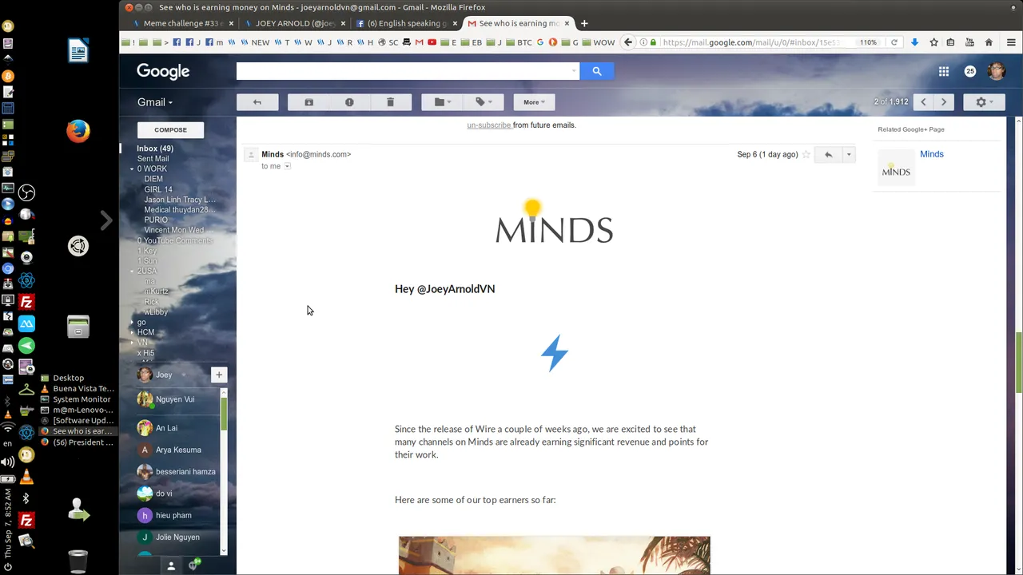Click hangouts contact list scrollbar
This screenshot has width=1023, height=575.
click(x=224, y=414)
